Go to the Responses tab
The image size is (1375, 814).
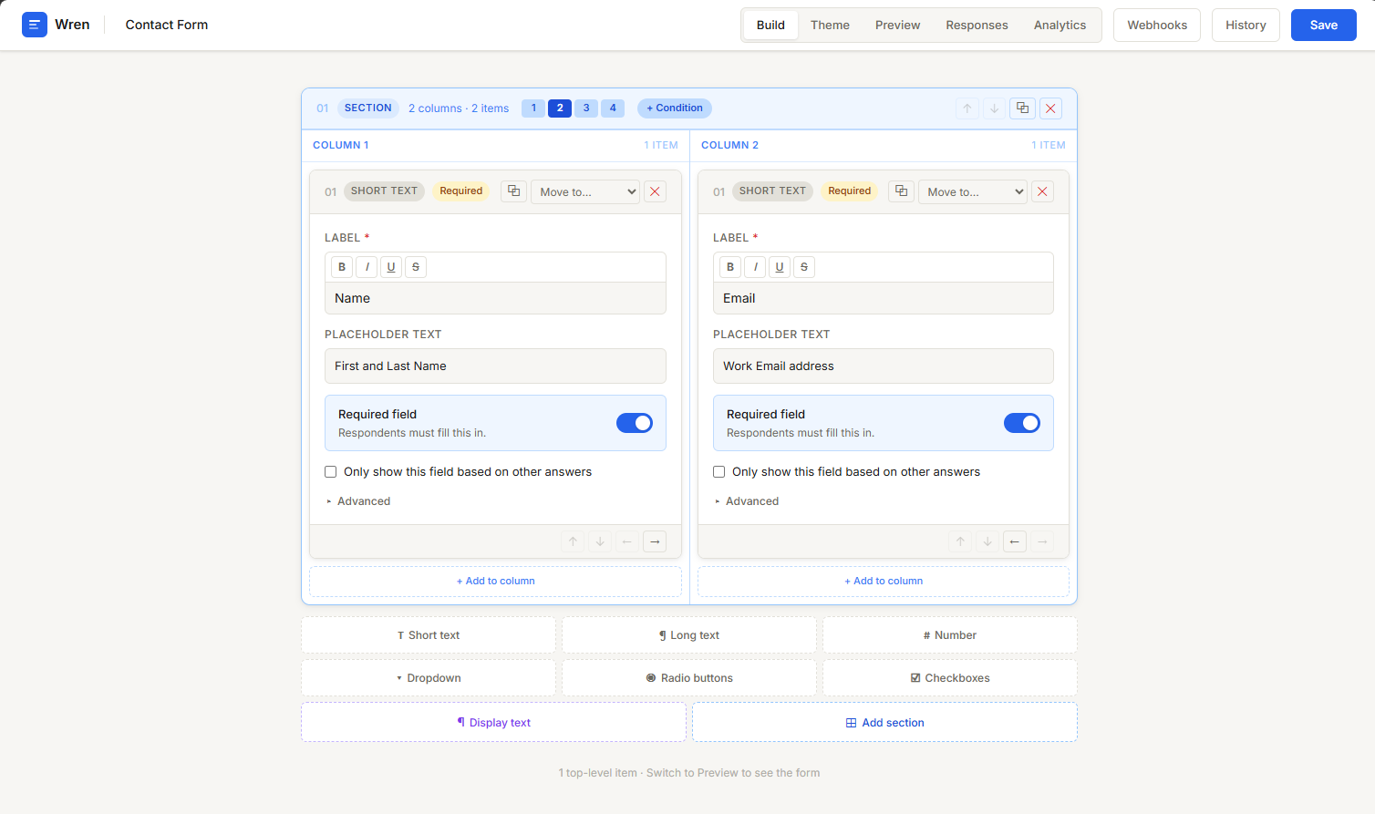[x=977, y=26]
